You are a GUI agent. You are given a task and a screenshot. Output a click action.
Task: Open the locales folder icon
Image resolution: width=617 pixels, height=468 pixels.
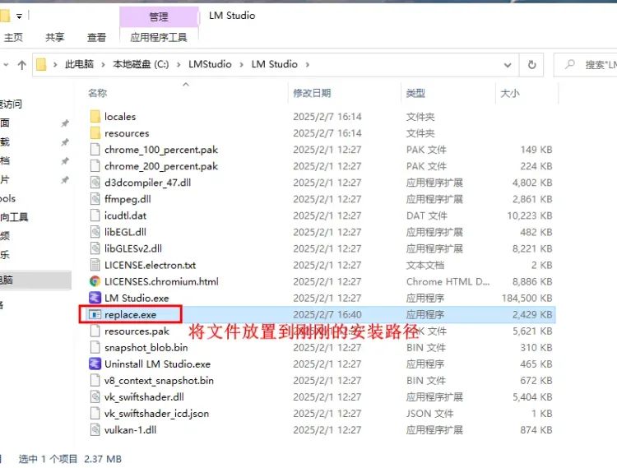pyautogui.click(x=95, y=117)
